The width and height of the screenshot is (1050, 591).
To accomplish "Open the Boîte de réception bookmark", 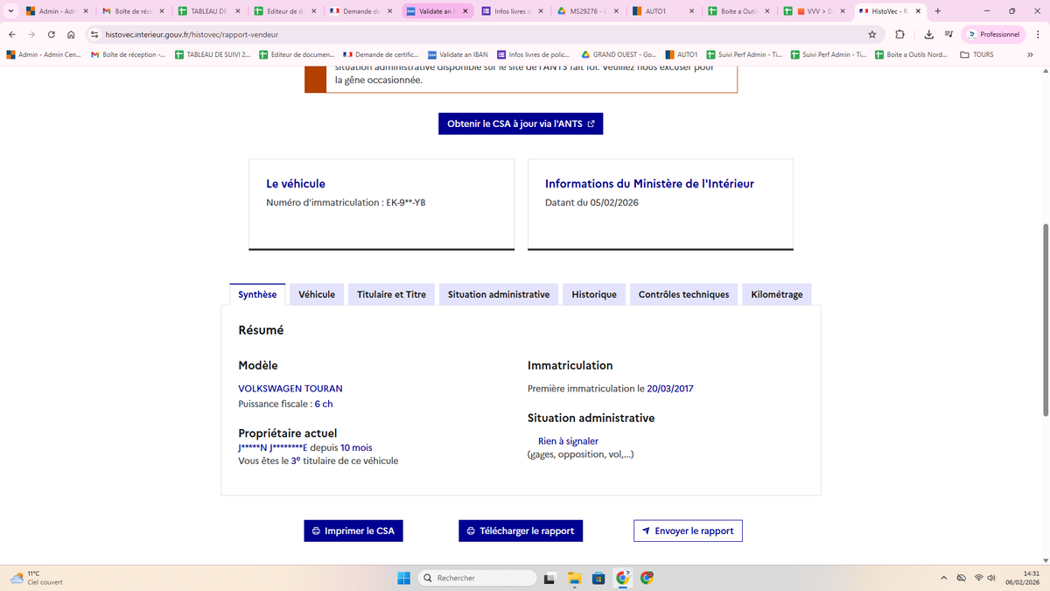I will (x=128, y=54).
